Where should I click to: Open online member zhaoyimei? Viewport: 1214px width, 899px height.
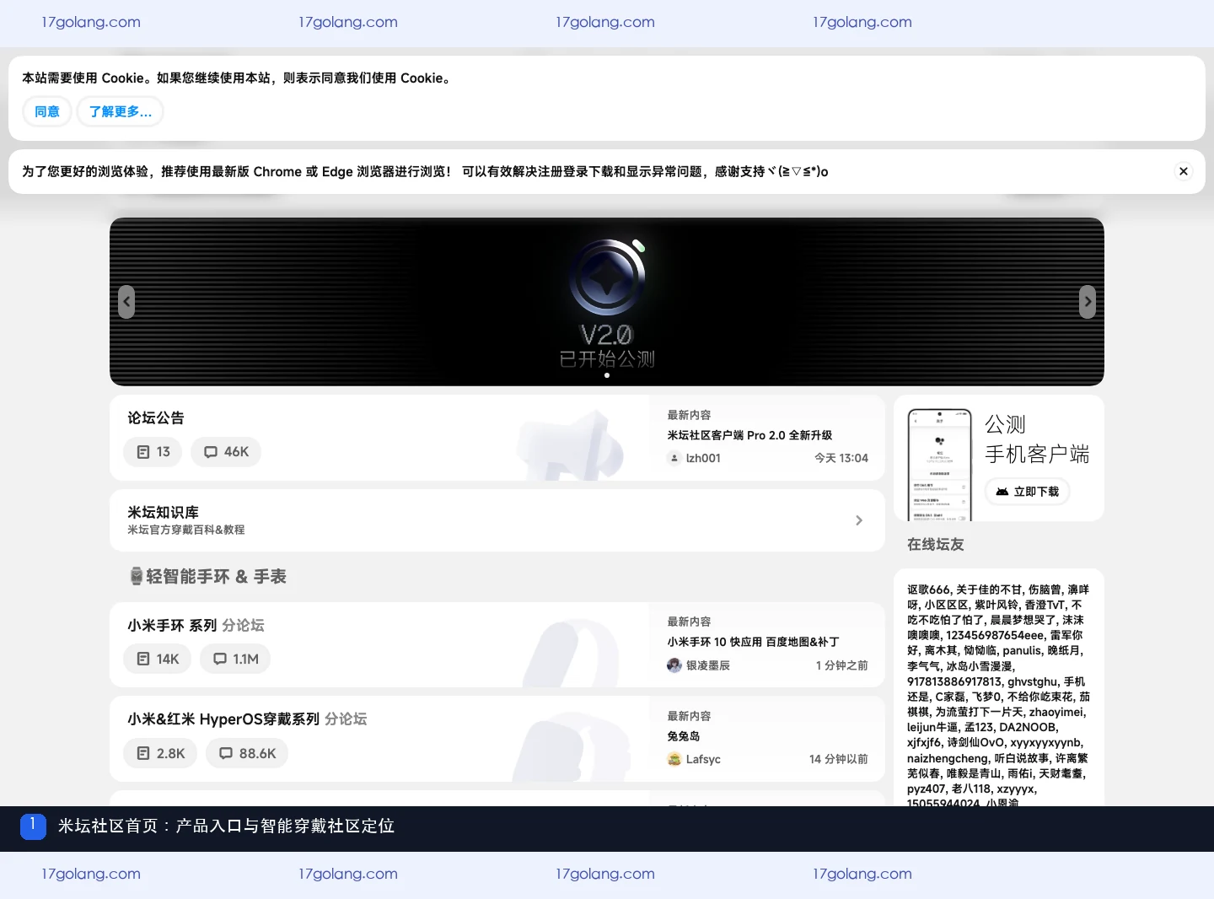tap(1056, 712)
